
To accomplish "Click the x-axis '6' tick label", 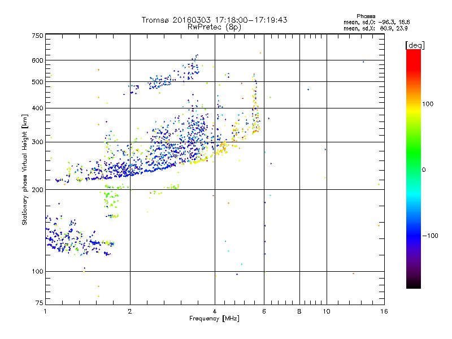I will coord(264,311).
